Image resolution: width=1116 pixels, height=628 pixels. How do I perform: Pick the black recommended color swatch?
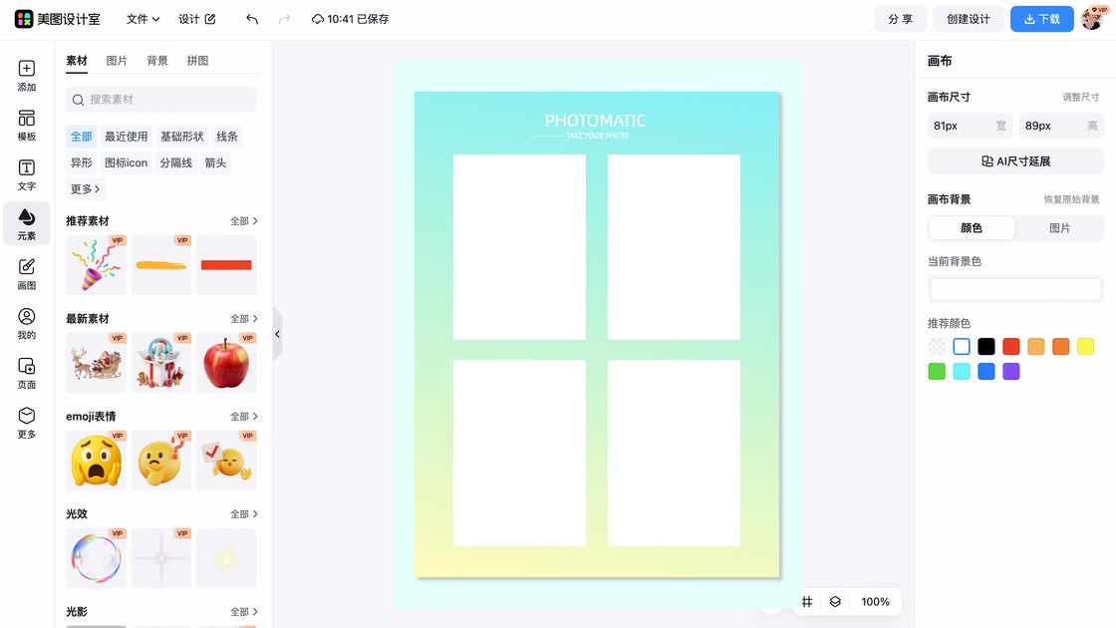(x=986, y=347)
